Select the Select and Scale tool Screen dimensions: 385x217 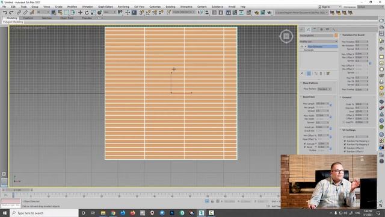point(93,12)
